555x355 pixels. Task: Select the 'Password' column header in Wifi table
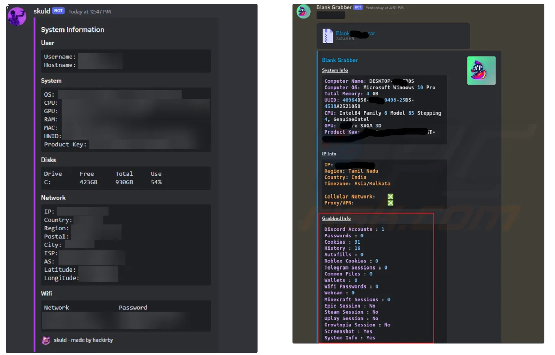click(133, 307)
